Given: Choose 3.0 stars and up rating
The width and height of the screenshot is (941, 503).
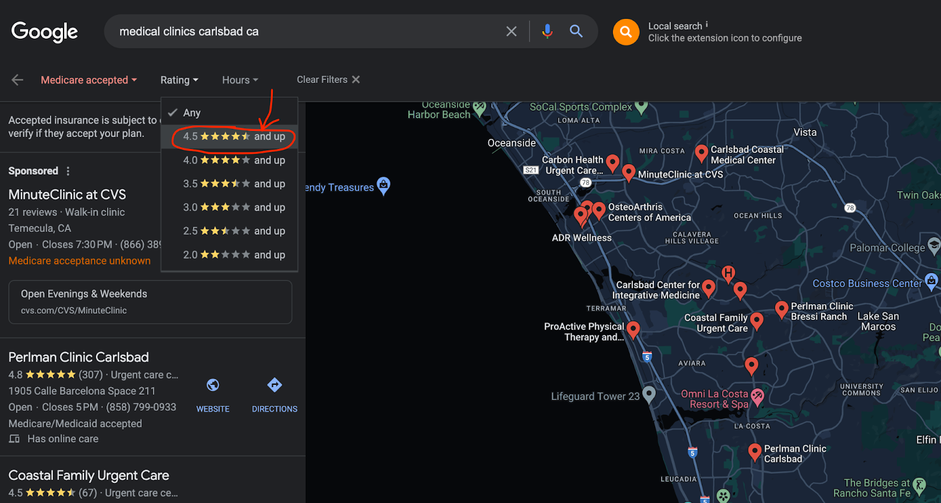Looking at the screenshot, I should pos(229,207).
